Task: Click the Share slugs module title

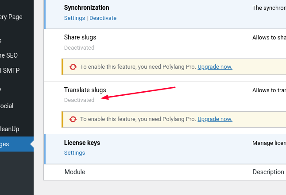Action: tap(80, 37)
